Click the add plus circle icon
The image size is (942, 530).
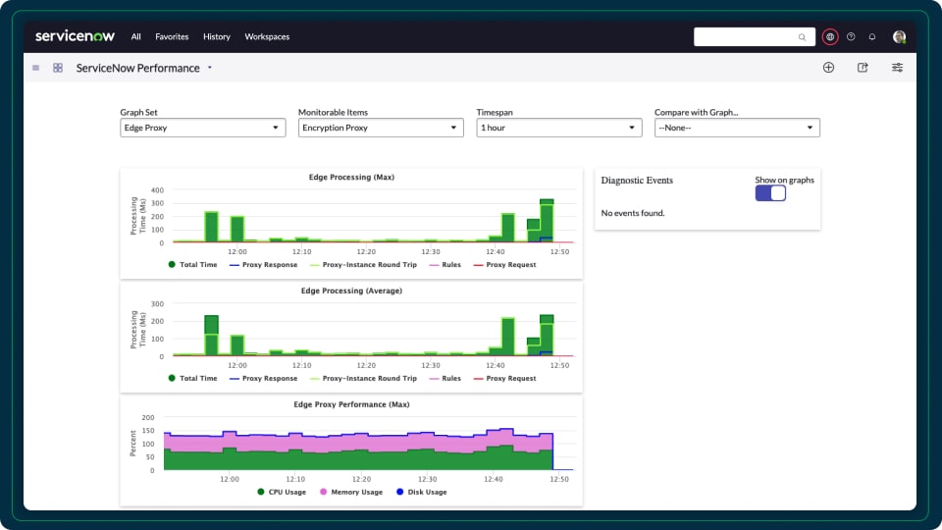coord(828,68)
